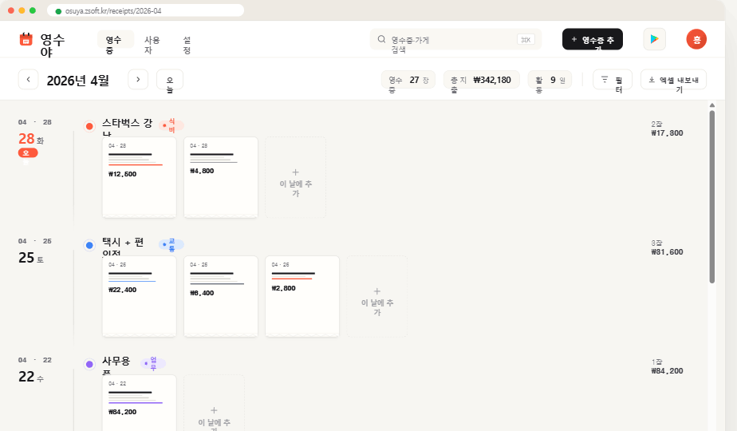Click the 영수야 calendar logo icon
This screenshot has width=737, height=431.
[x=26, y=39]
